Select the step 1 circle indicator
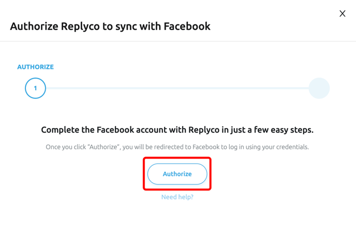 [35, 88]
